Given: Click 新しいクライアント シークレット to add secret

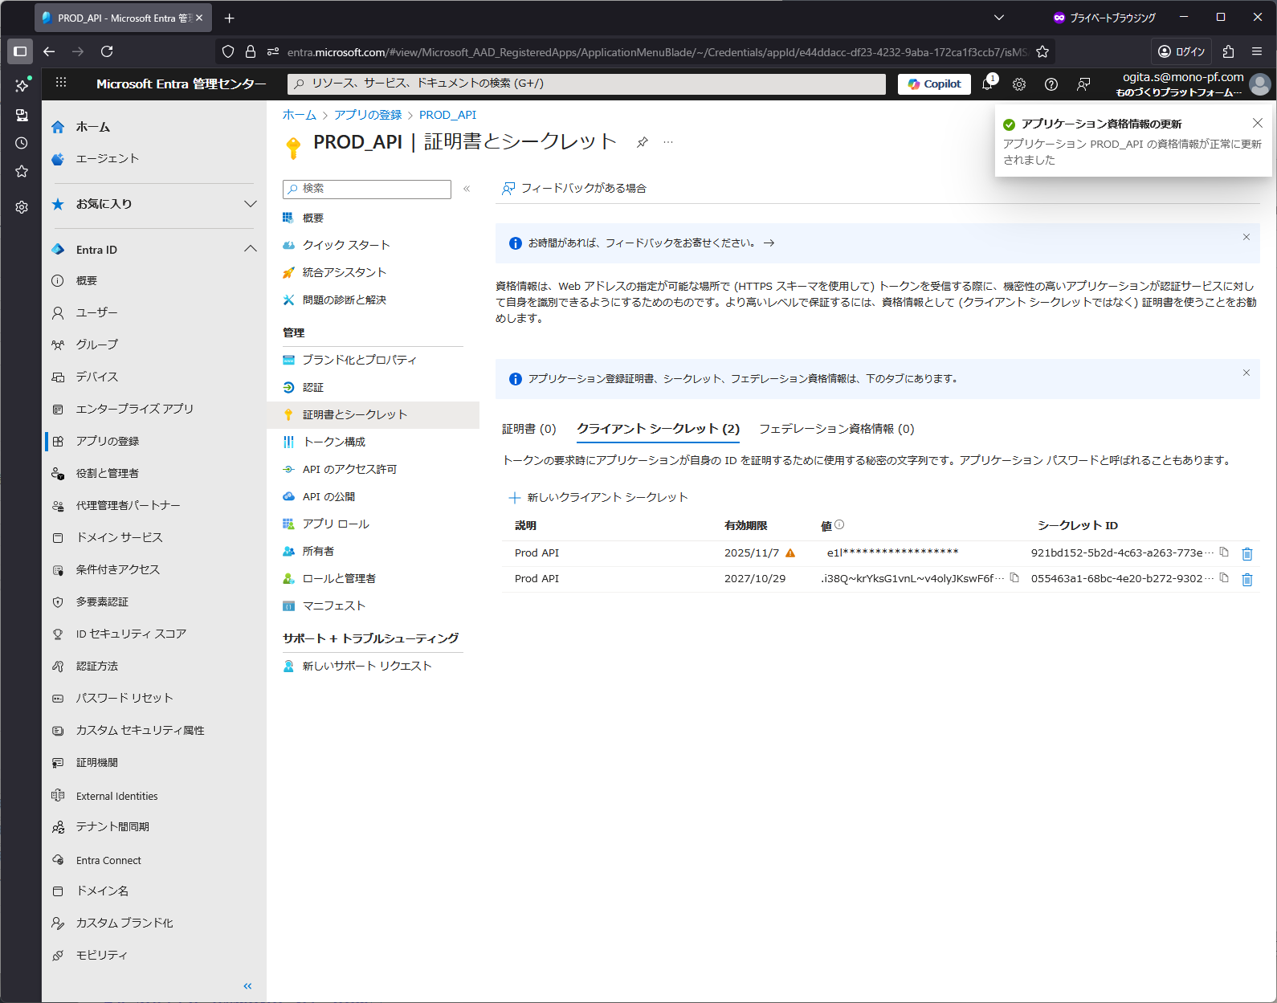Looking at the screenshot, I should [599, 497].
